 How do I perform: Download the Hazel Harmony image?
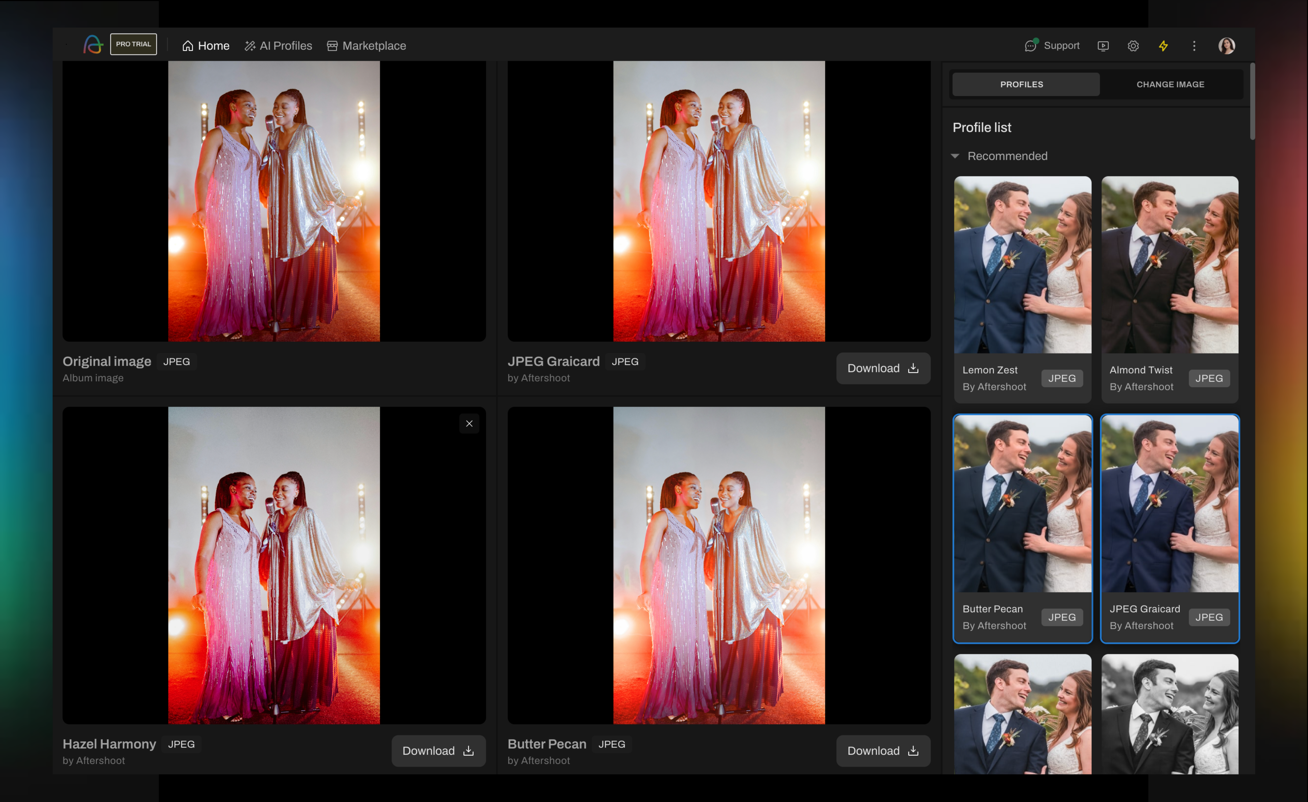(x=438, y=750)
